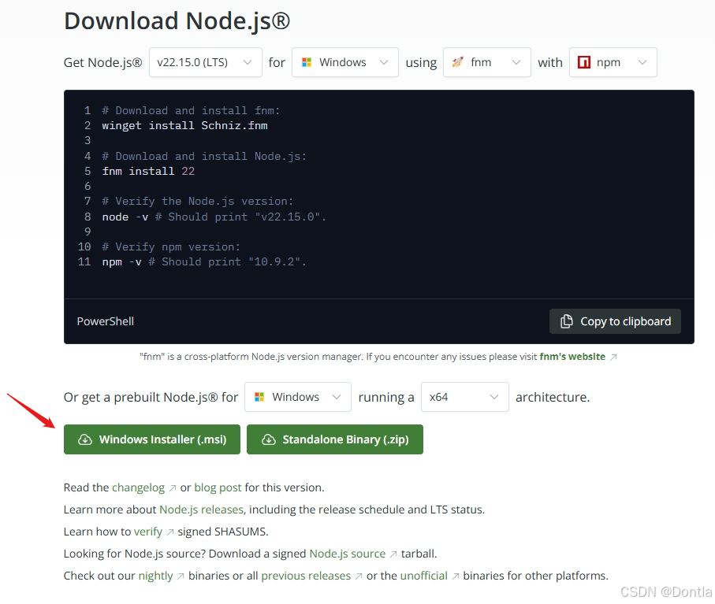Click the external arrow icon after nightly
The image size is (715, 604).
pyautogui.click(x=181, y=576)
